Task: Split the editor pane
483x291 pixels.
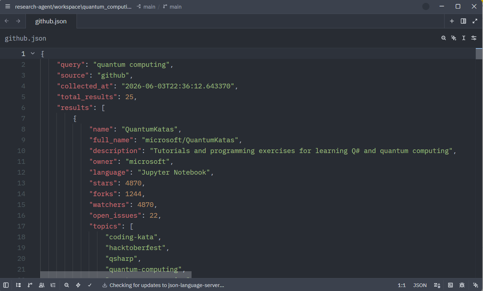Action: click(x=464, y=21)
